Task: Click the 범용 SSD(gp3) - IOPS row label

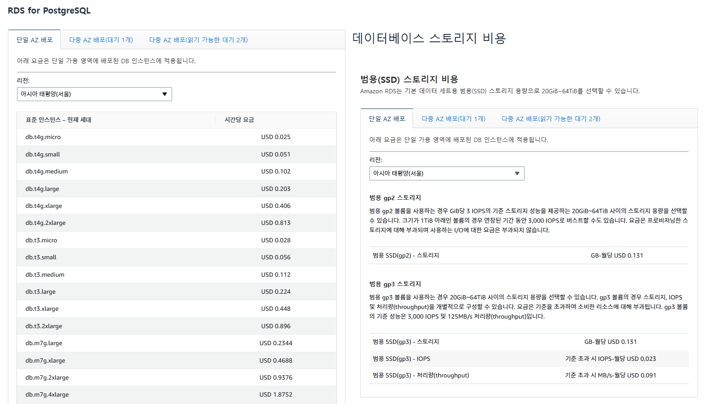Action: click(x=402, y=359)
